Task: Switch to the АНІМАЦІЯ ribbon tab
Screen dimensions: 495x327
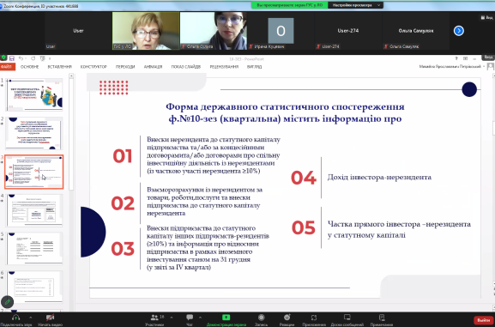Action: click(x=153, y=67)
